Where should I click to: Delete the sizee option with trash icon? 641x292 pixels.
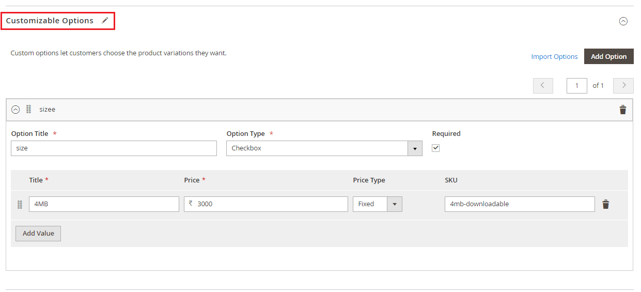coord(622,110)
